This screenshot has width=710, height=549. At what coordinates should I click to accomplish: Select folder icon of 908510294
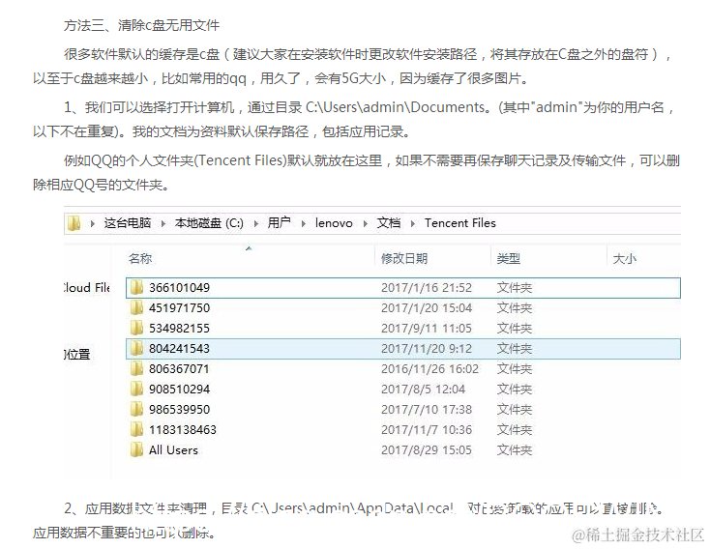point(136,390)
